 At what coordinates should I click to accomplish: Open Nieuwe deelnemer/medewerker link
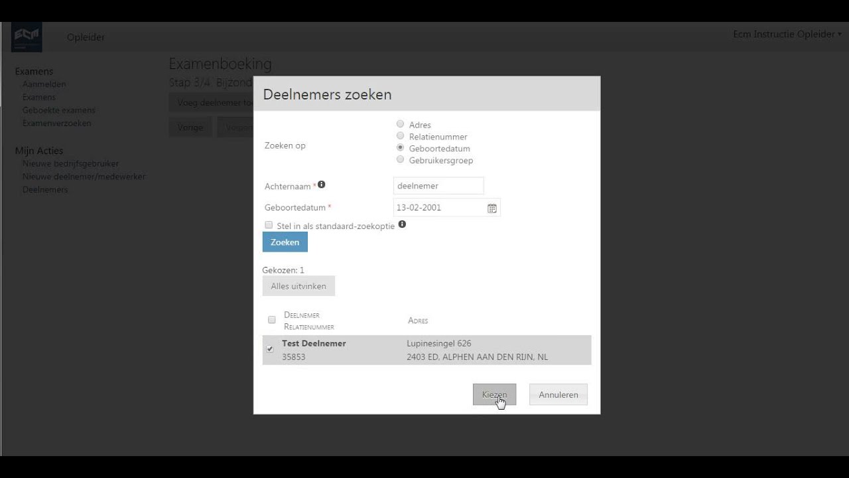(x=84, y=177)
